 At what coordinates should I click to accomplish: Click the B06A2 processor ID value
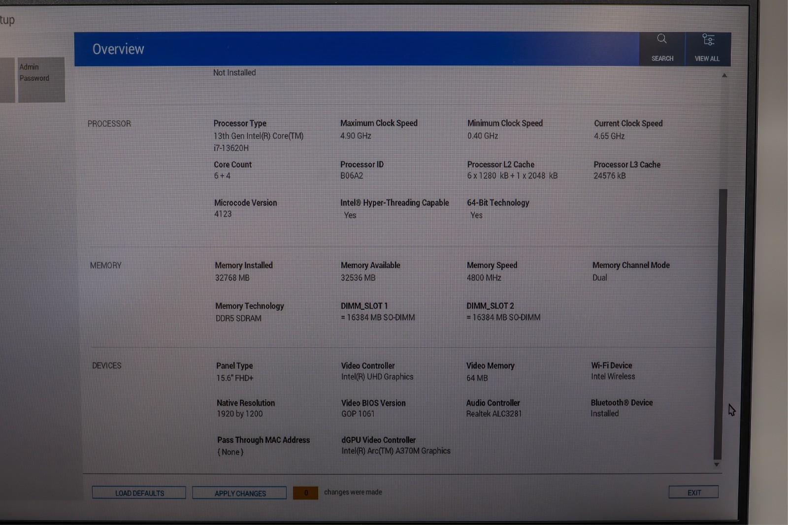click(x=352, y=176)
